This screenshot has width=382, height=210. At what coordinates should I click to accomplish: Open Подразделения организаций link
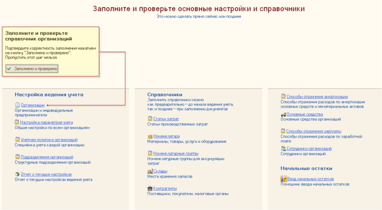tap(47, 157)
